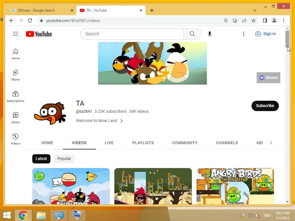This screenshot has height=221, width=295.
Task: Open Control Panel taskbar icon
Action: click(x=59, y=215)
